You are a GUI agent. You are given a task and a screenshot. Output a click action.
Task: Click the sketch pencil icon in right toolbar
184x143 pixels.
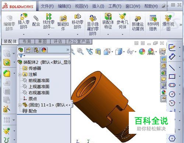(172, 47)
